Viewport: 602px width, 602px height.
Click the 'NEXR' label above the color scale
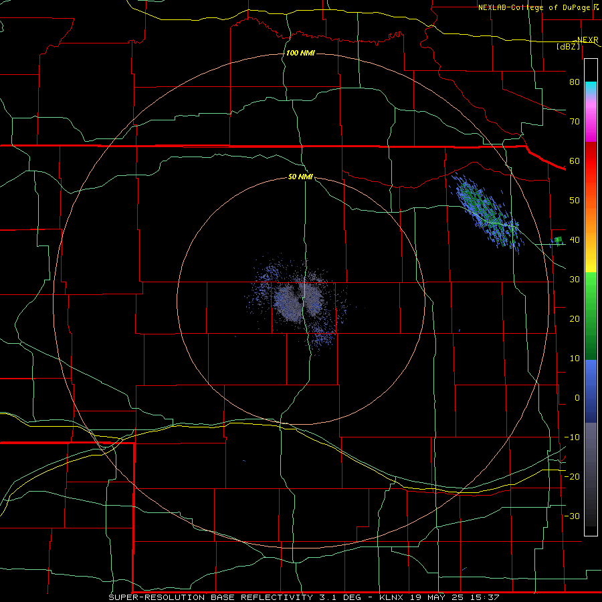(x=588, y=39)
